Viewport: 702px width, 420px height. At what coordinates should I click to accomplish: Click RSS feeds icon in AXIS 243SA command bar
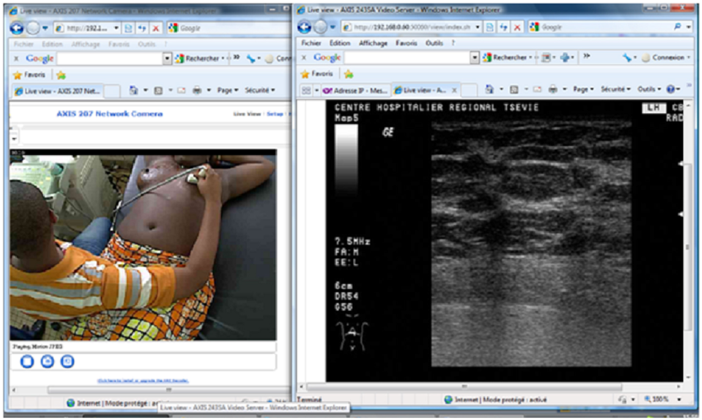point(514,90)
